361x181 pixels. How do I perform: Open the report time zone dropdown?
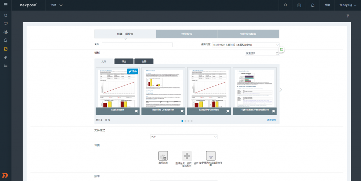(x=246, y=45)
